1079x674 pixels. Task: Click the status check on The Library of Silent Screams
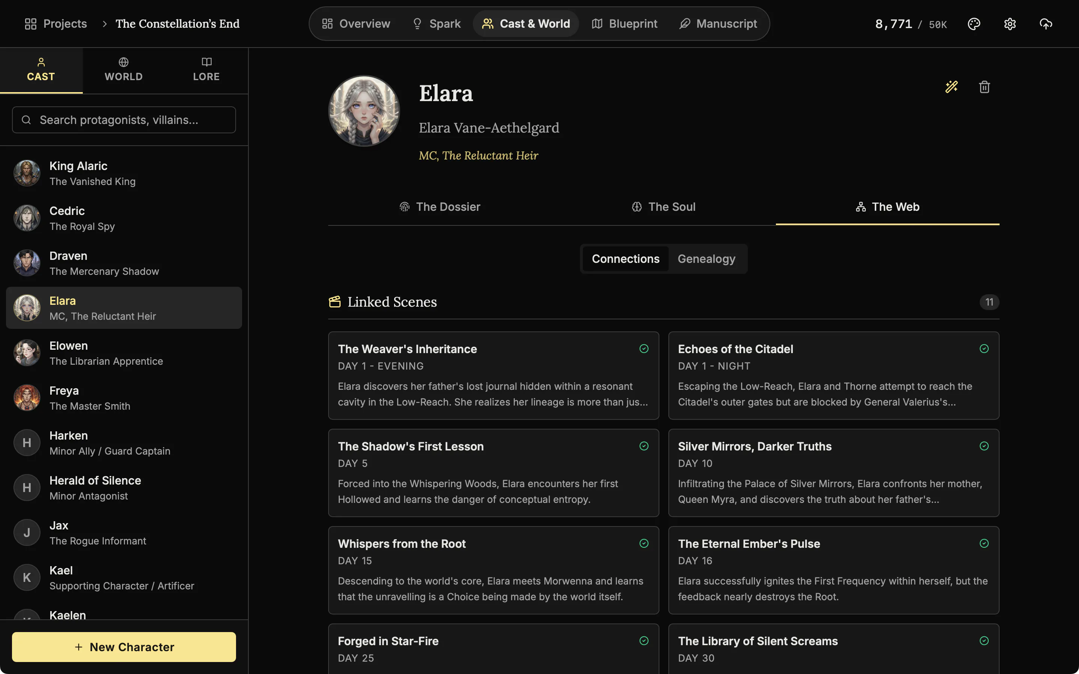(984, 641)
